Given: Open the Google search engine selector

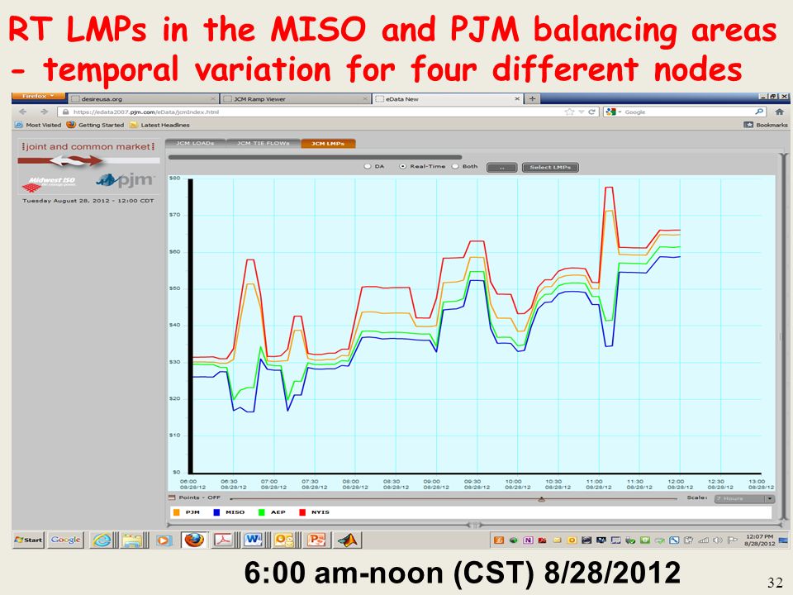Looking at the screenshot, I should 613,112.
